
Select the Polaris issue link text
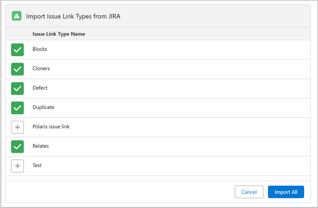click(x=51, y=126)
